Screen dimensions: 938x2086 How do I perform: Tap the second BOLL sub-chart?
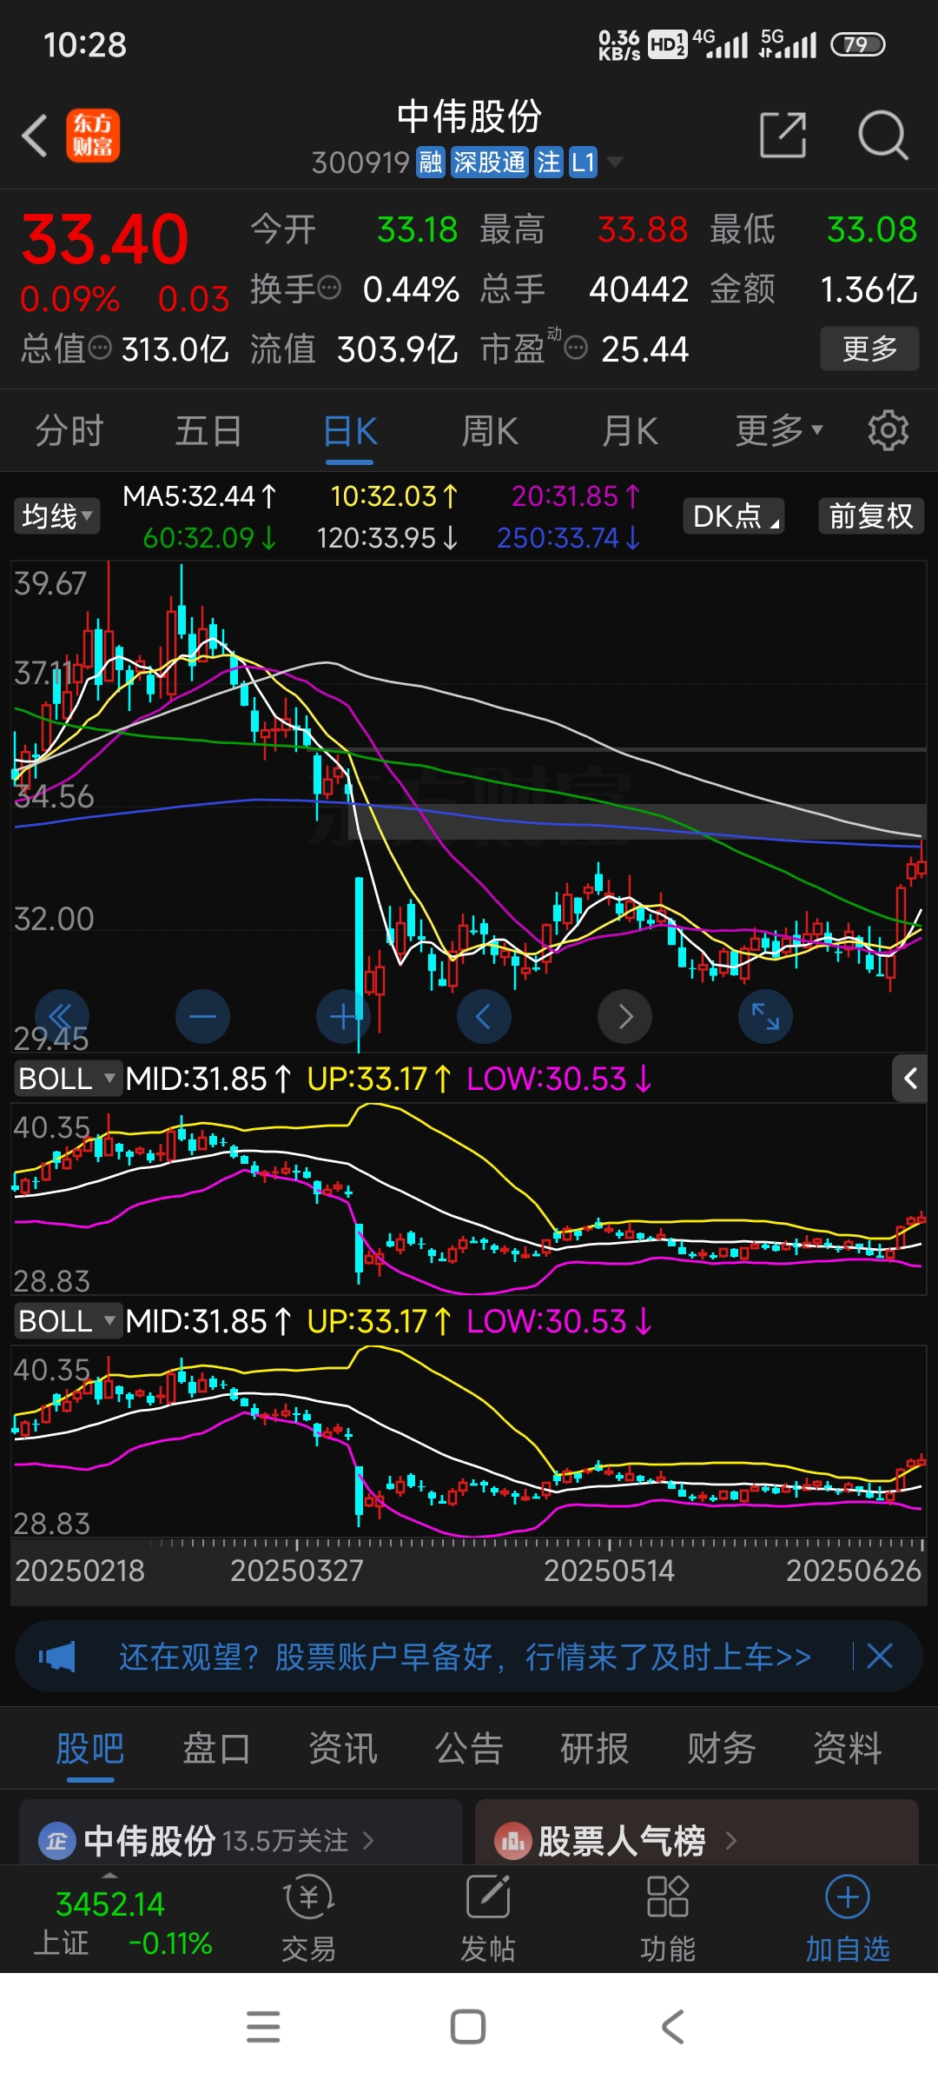[x=469, y=1441]
